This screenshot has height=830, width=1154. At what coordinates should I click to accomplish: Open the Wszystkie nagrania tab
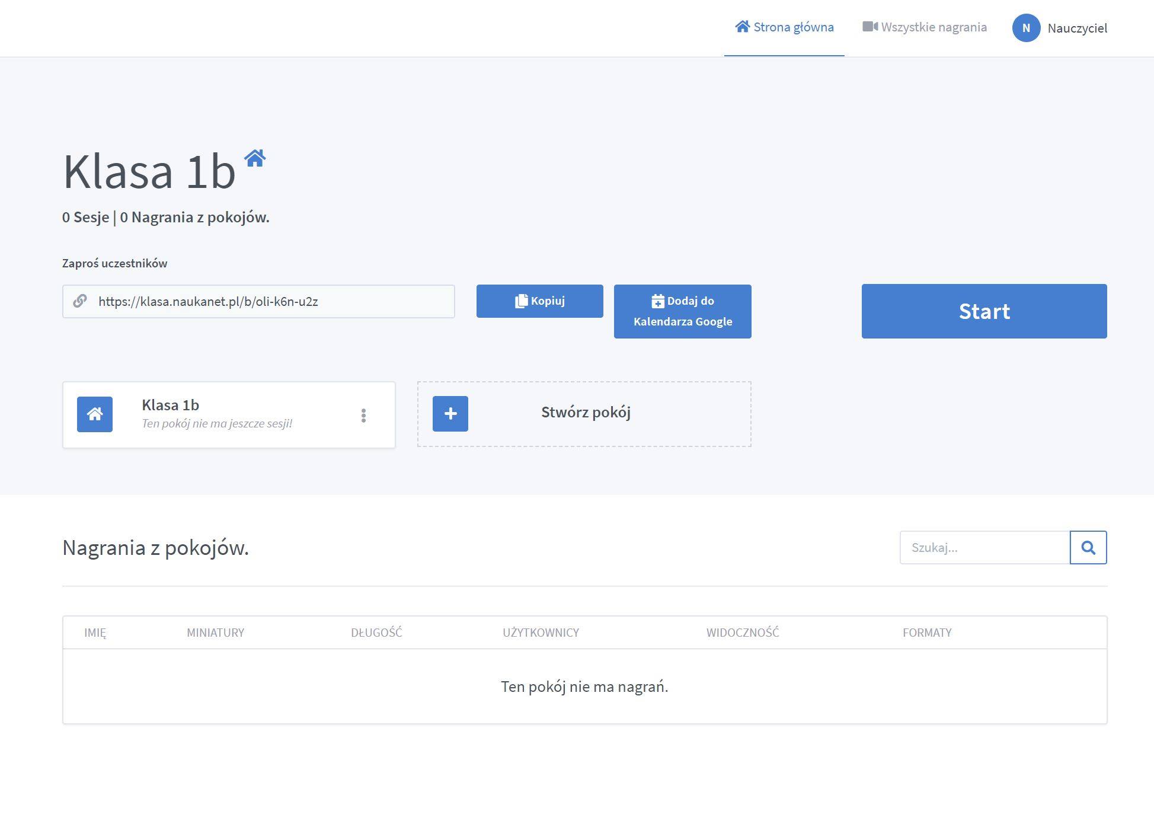925,27
